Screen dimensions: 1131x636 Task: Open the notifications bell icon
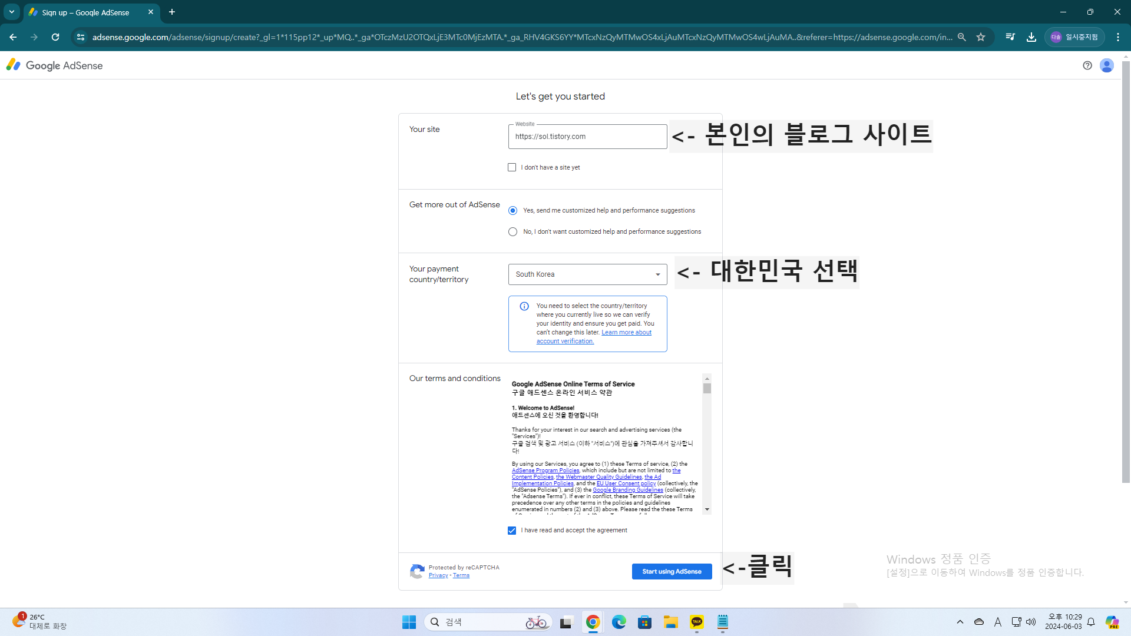tap(1091, 622)
